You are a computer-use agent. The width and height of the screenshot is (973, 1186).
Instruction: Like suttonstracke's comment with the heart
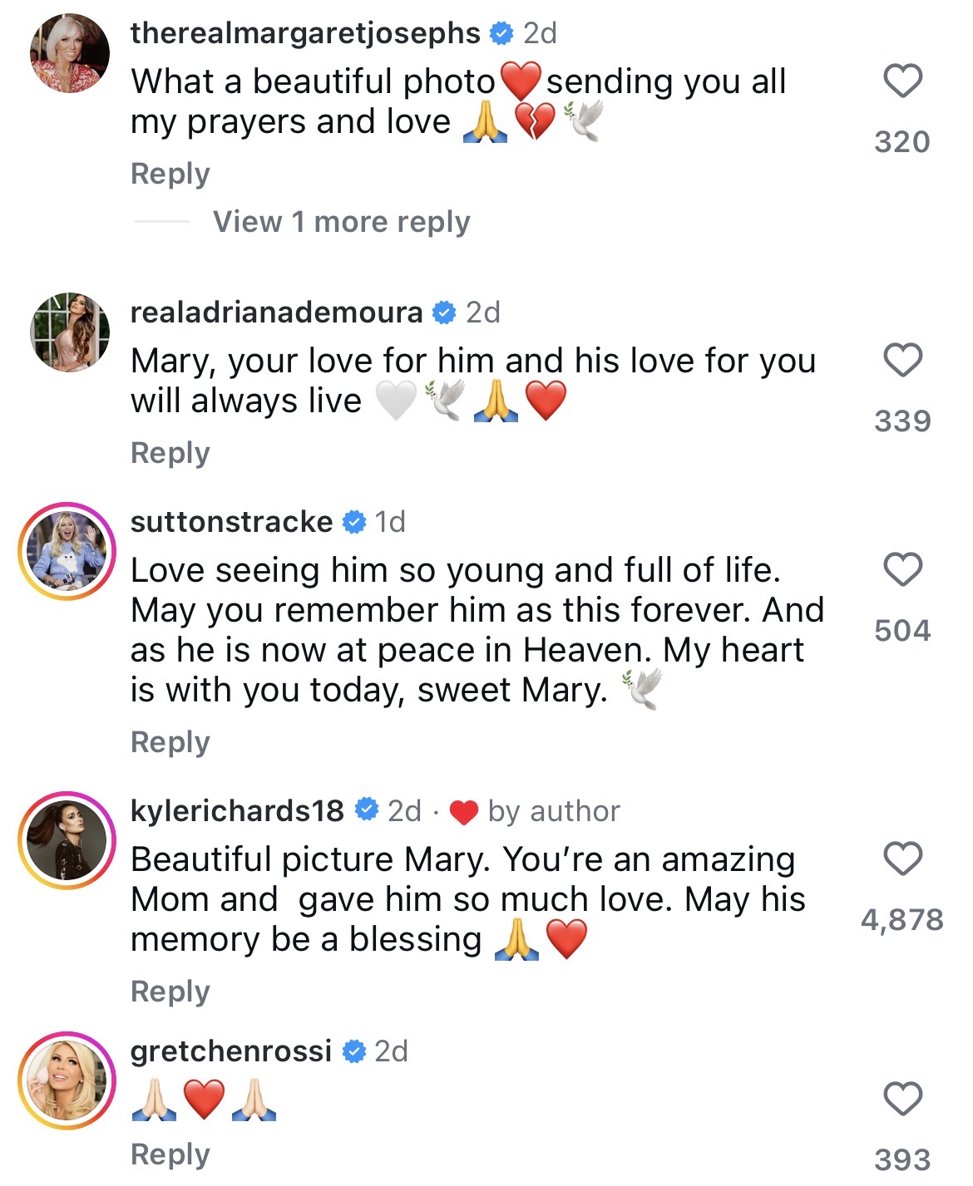pos(902,570)
